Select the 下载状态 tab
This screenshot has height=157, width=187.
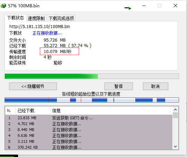16,18
